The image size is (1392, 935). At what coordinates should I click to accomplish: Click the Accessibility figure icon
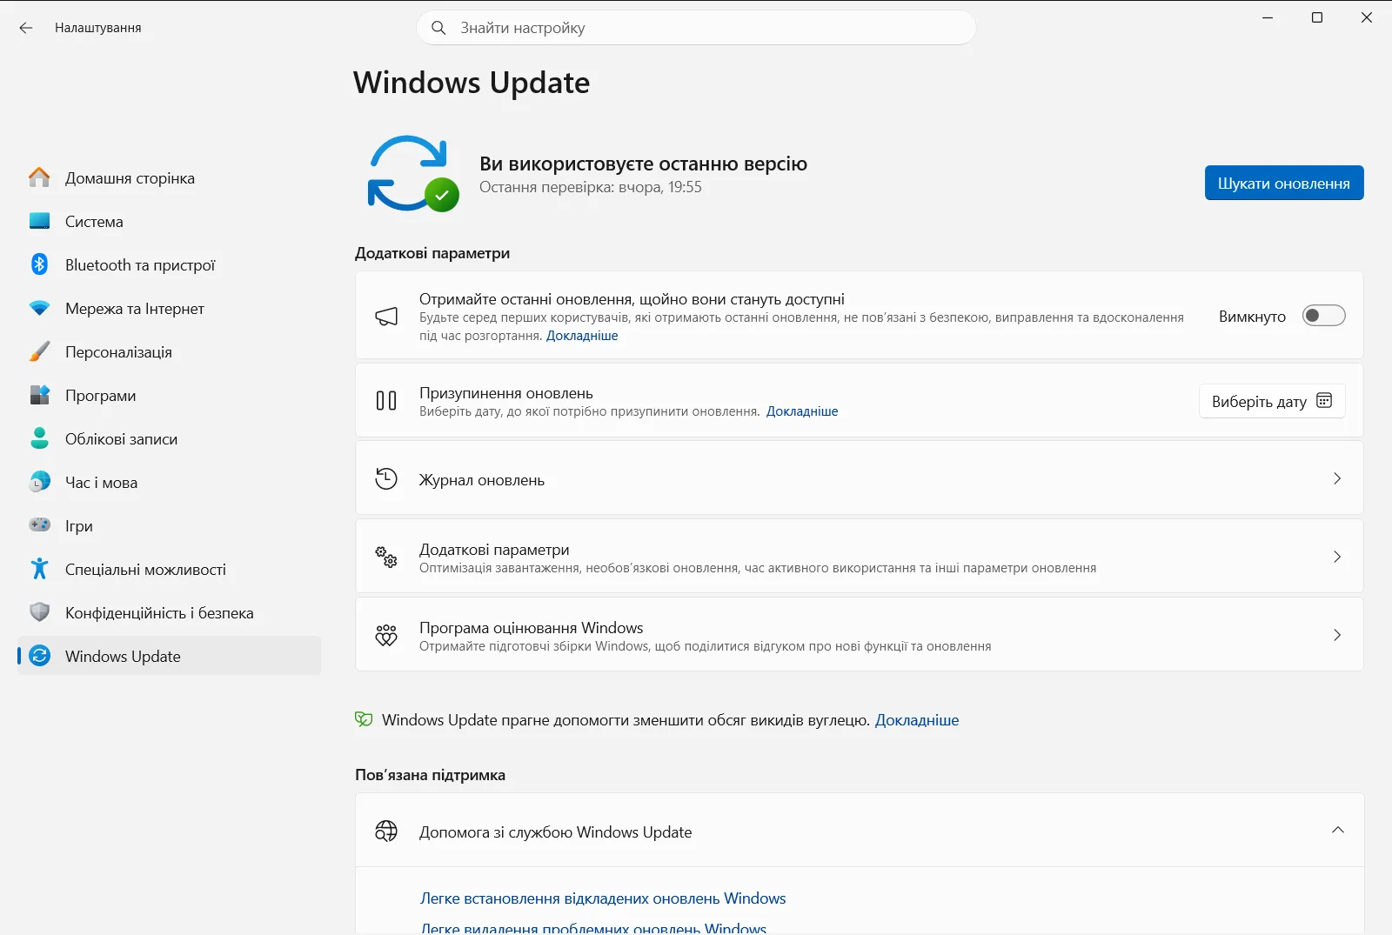click(39, 569)
